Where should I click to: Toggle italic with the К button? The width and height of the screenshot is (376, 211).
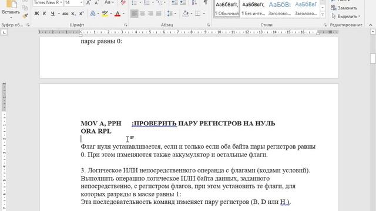pyautogui.click(x=45, y=13)
